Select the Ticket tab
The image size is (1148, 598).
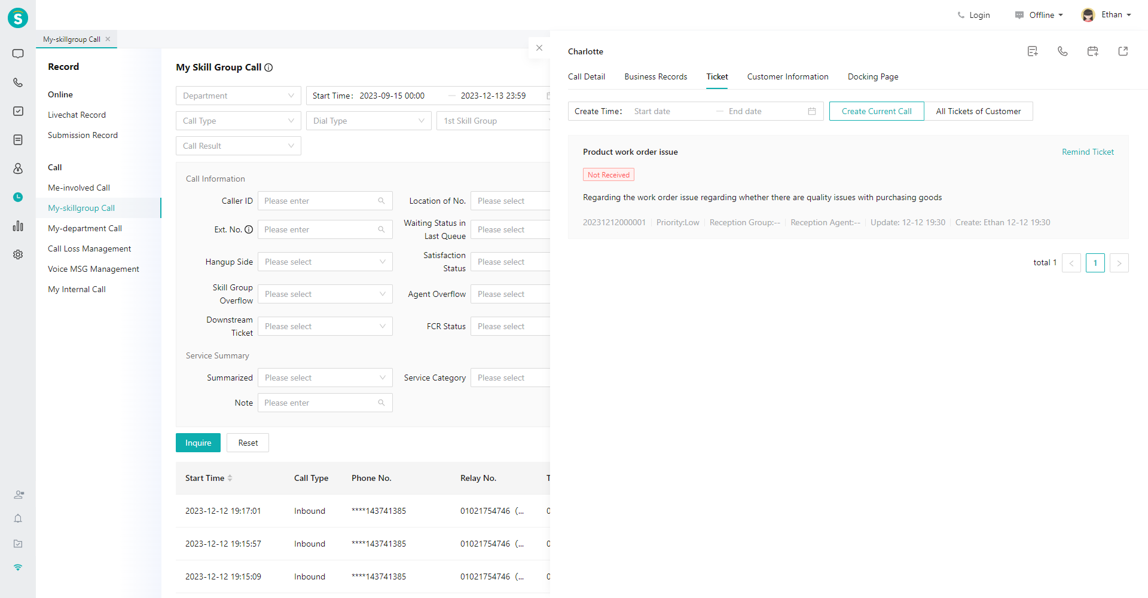click(x=717, y=76)
